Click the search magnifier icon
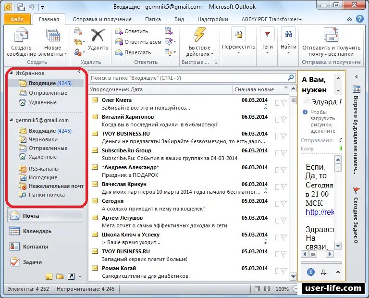This screenshot has height=298, width=369. pyautogui.click(x=291, y=77)
